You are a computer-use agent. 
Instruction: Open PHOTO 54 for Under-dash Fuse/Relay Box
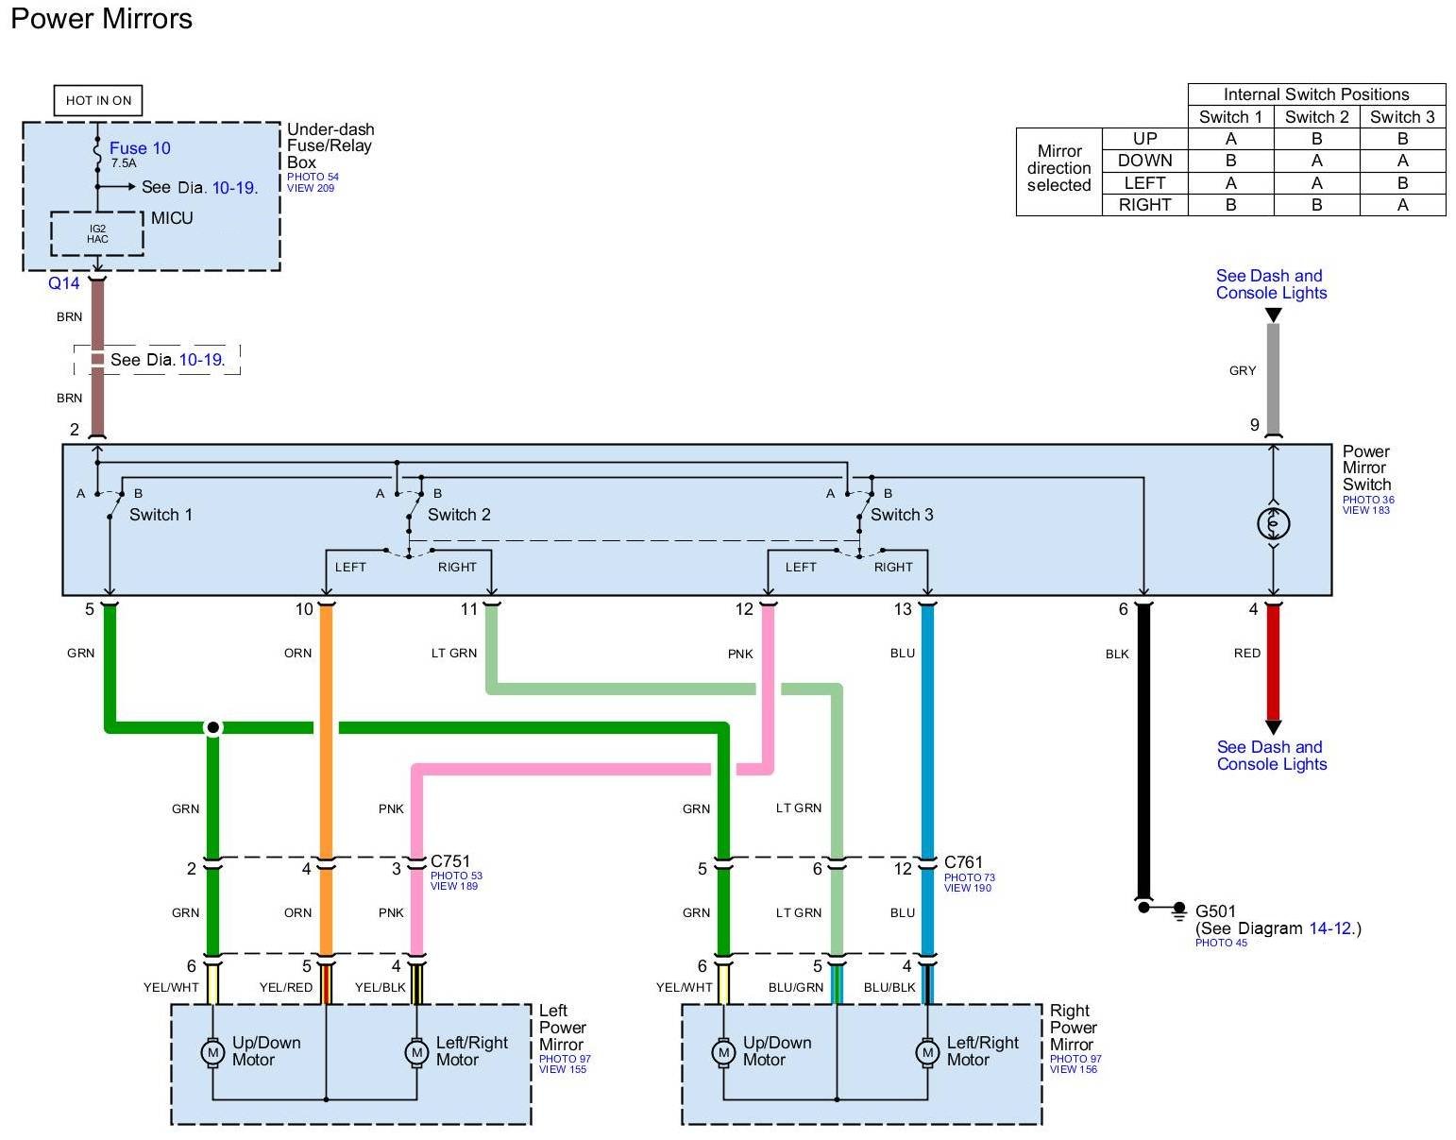coord(313,177)
